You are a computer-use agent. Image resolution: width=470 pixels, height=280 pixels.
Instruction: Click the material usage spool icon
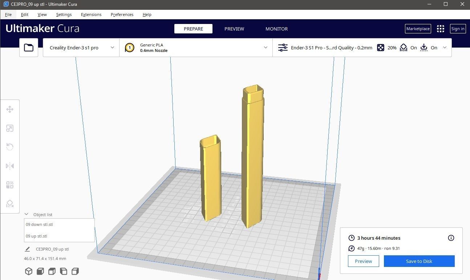click(x=351, y=248)
